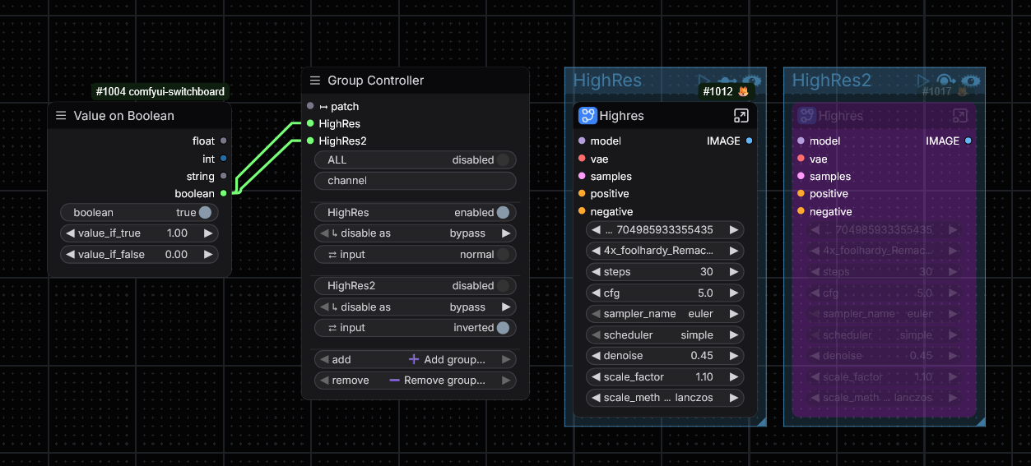Increase steps with the right arrow

tap(734, 272)
